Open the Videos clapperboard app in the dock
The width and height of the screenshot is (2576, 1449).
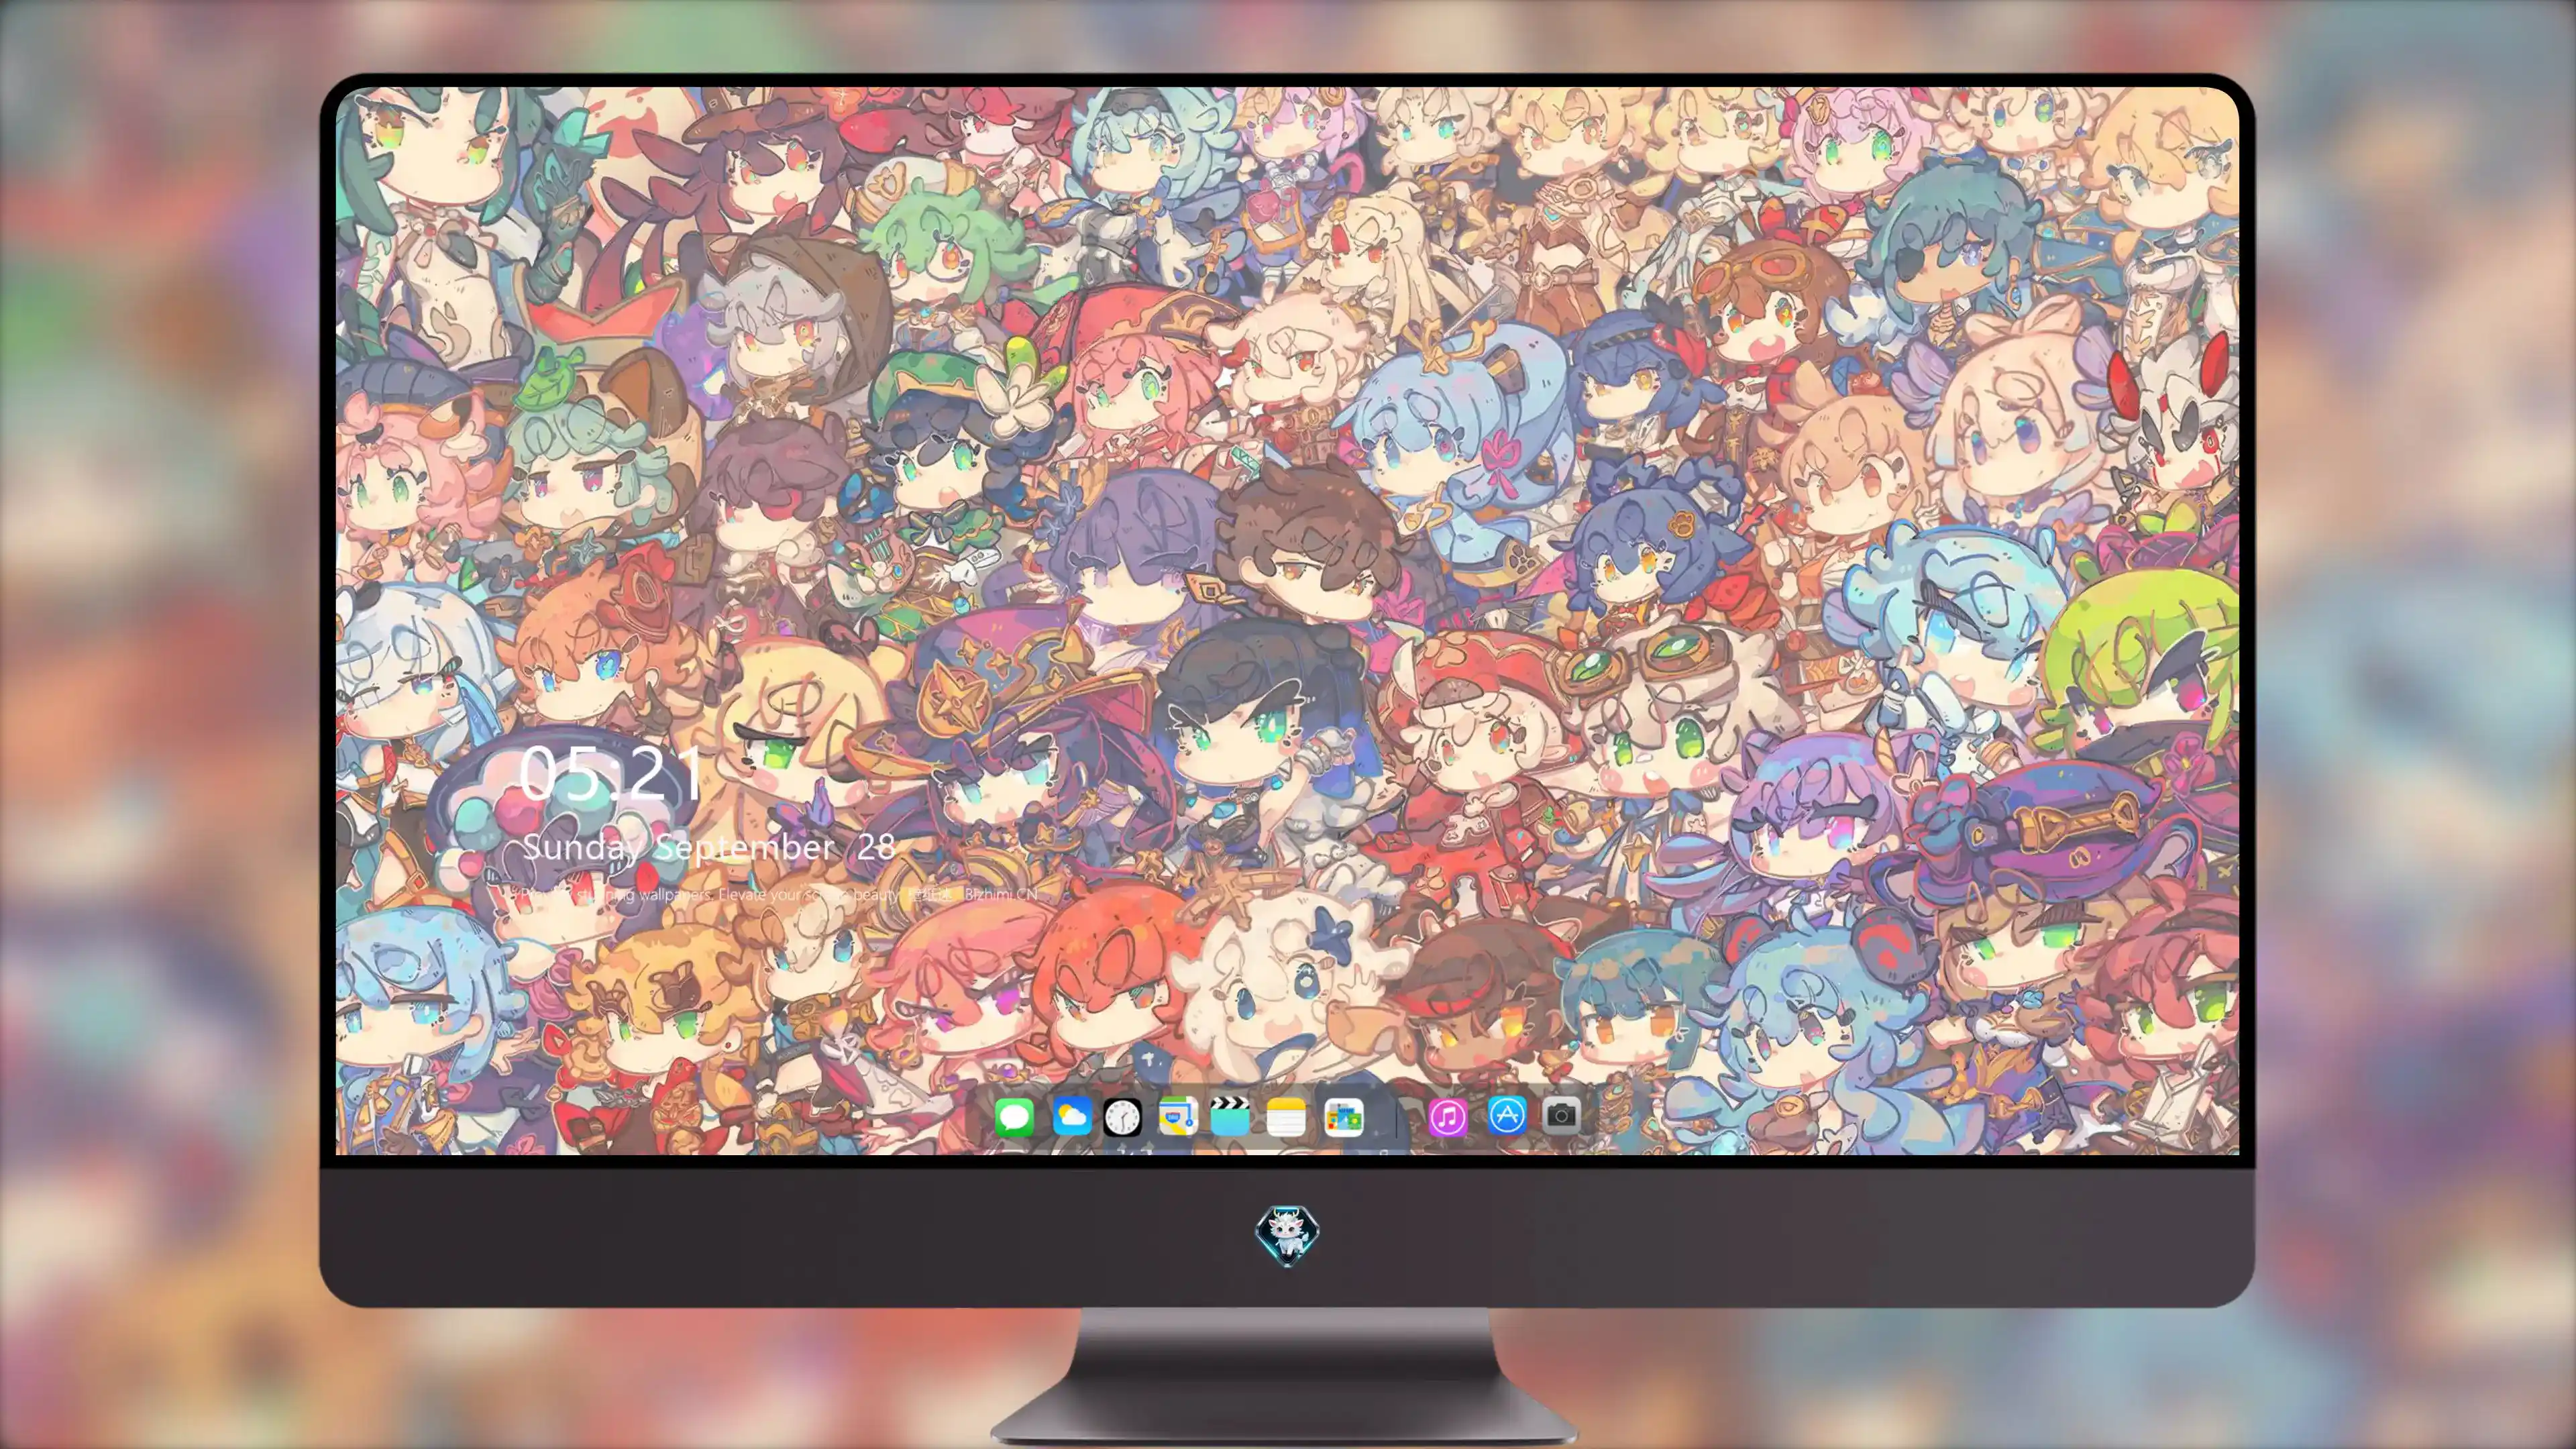tap(1230, 1116)
